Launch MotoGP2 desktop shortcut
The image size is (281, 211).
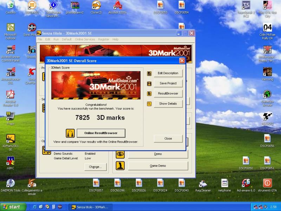tap(267, 119)
